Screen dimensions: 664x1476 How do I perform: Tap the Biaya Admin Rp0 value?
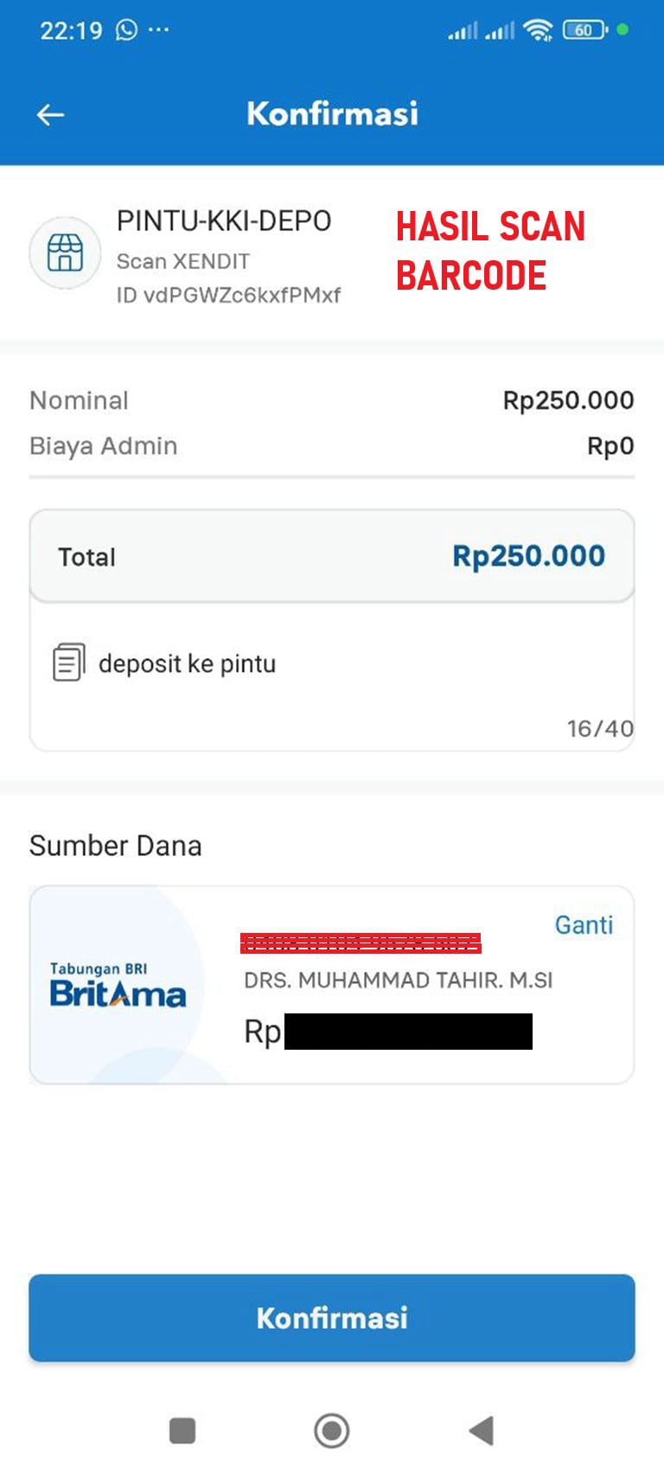coord(610,446)
